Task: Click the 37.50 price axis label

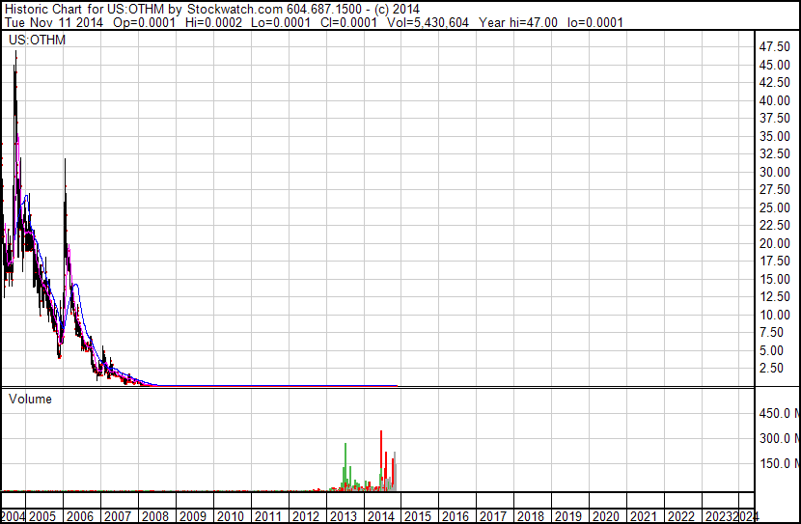Action: click(775, 118)
